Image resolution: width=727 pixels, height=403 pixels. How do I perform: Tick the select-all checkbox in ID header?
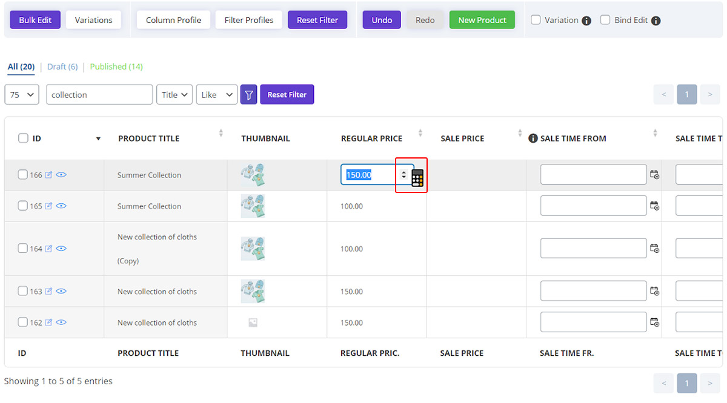[x=23, y=138]
